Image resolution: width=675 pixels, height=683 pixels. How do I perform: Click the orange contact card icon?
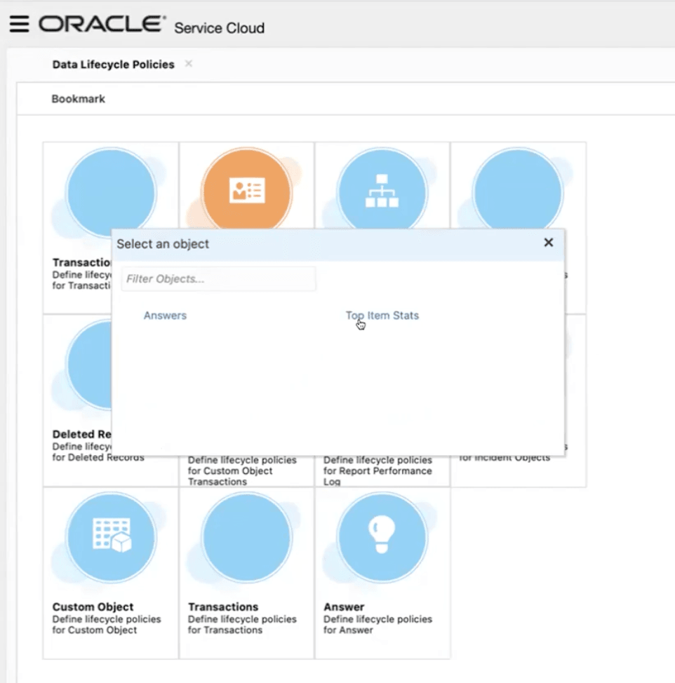point(247,189)
